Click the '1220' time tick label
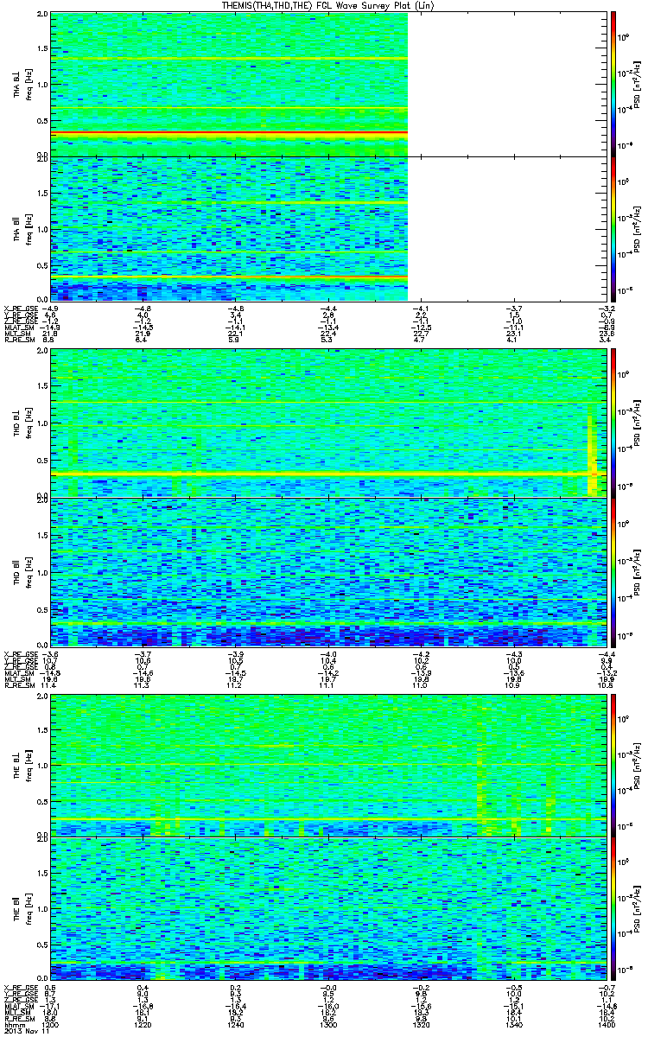This screenshot has height=1037, width=648. [143, 1024]
